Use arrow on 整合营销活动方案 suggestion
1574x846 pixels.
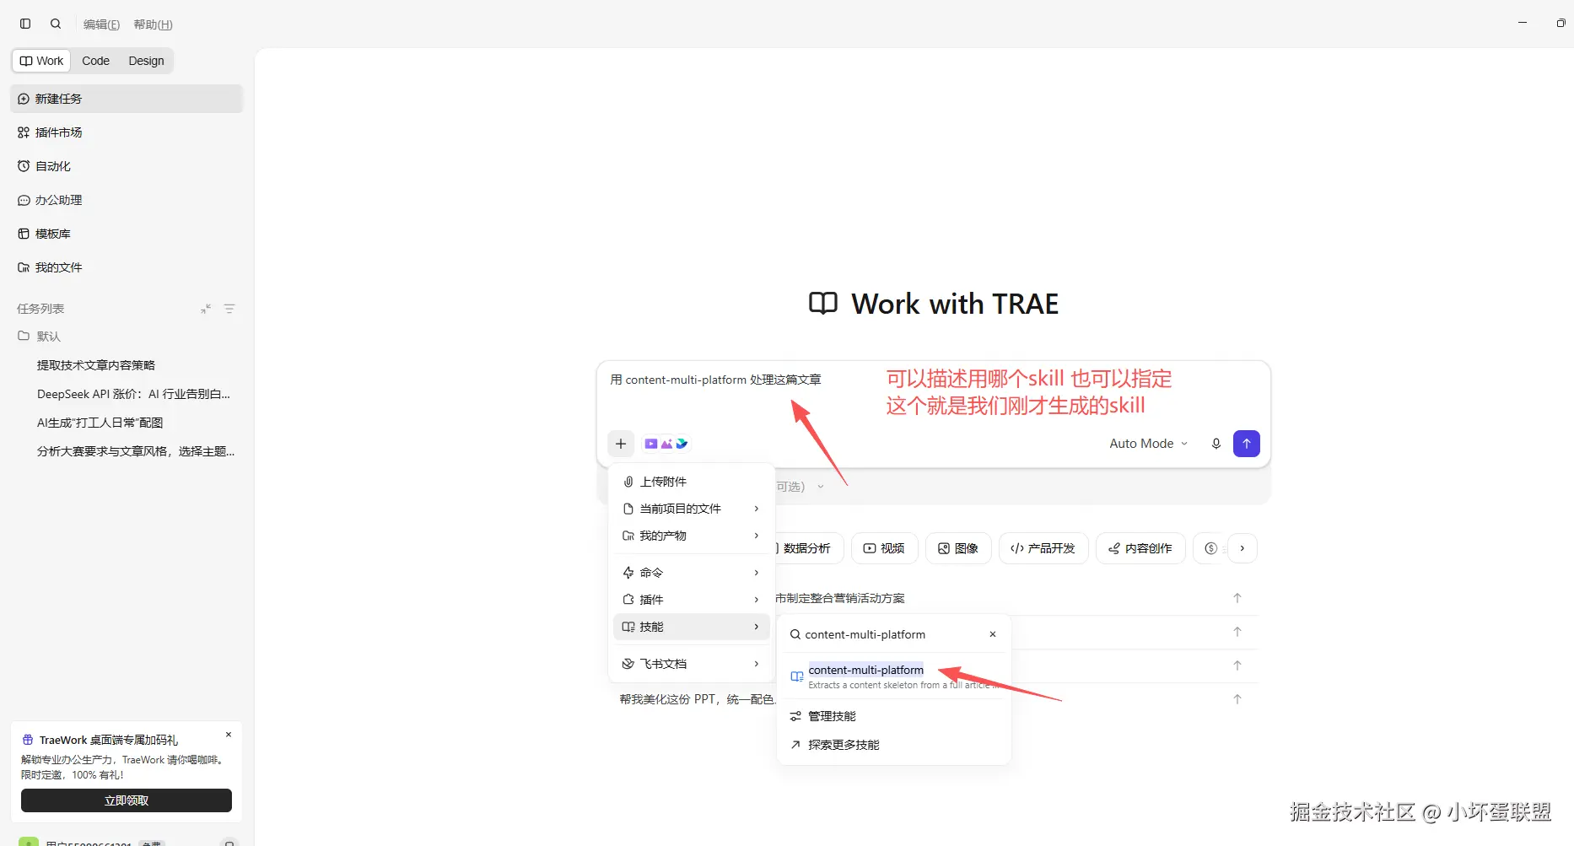point(1237,598)
